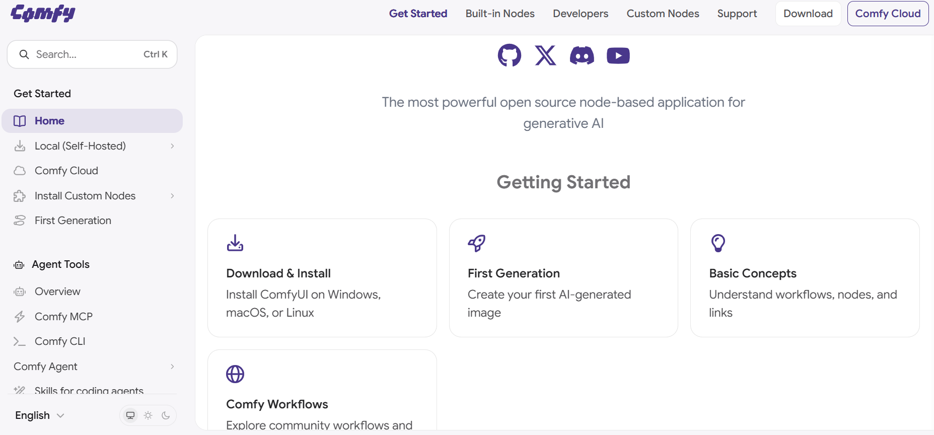Click the rocket icon on First Generation card
934x435 pixels.
476,243
